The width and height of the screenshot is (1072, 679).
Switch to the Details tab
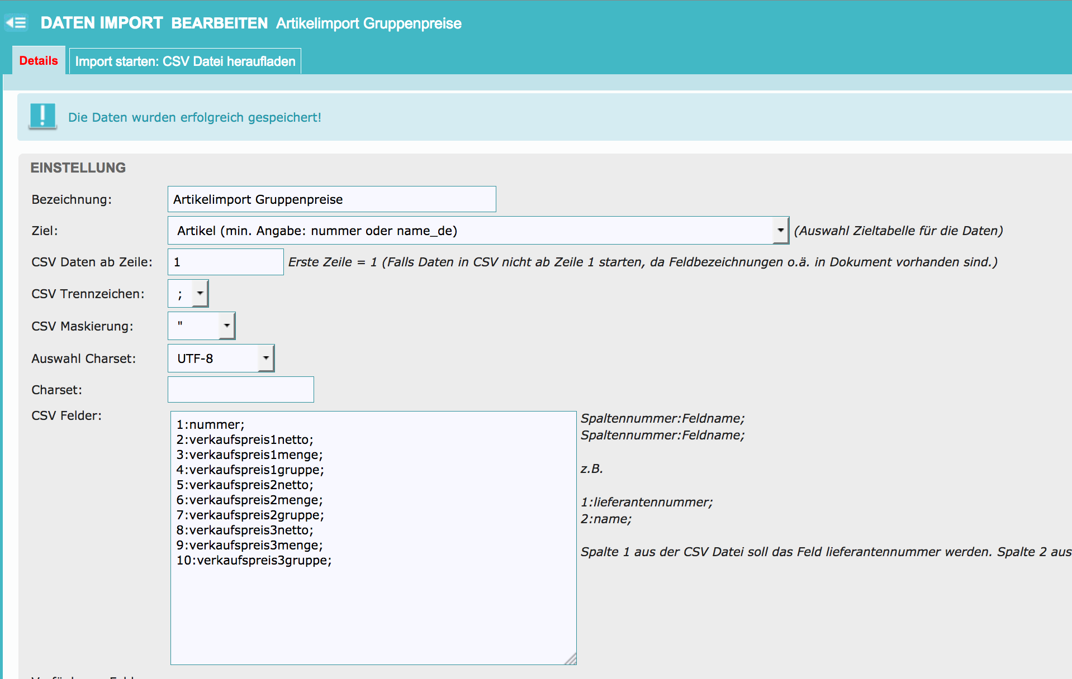39,61
